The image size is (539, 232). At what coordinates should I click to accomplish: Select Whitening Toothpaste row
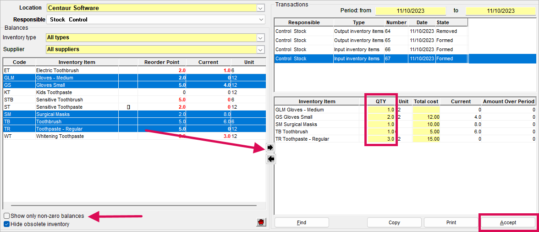(134, 137)
